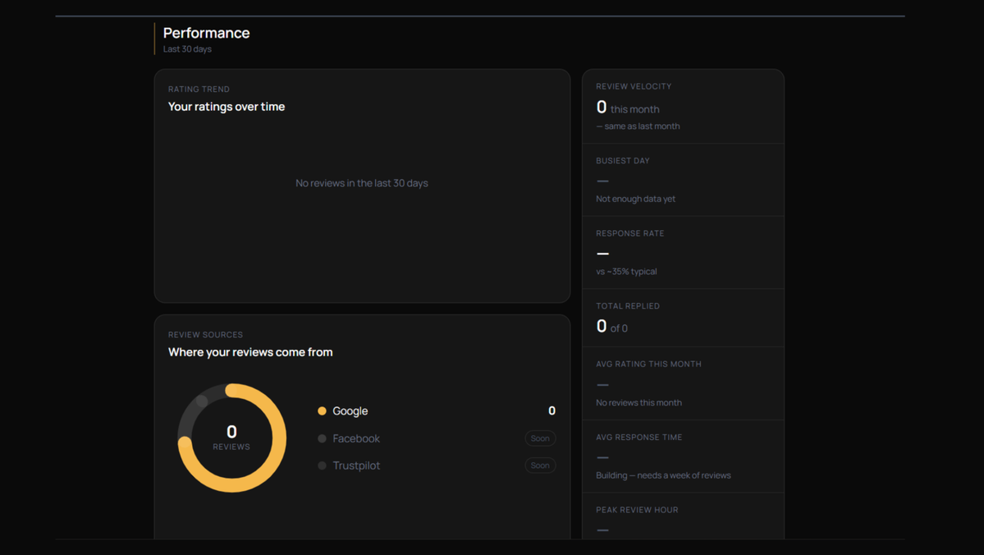Click 'same as last month' note

(x=638, y=126)
